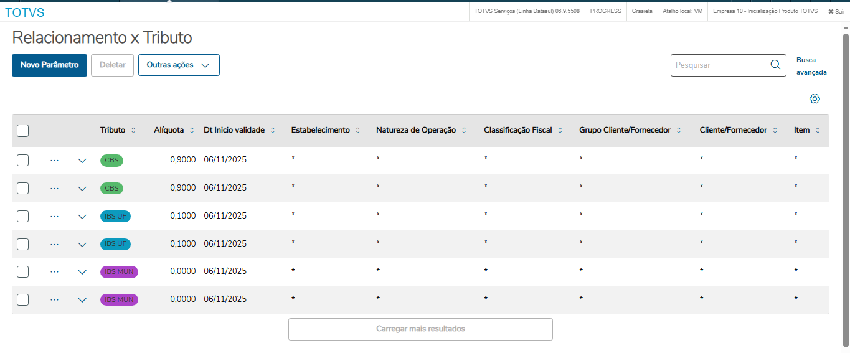Sort by Grupo Cliente/Fornecedor arrows
Screen dimensions: 850x353
679,130
